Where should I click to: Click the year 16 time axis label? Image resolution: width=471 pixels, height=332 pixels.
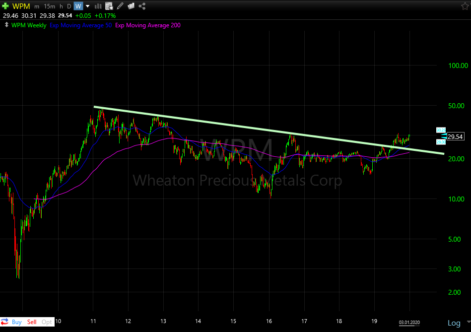(269, 321)
